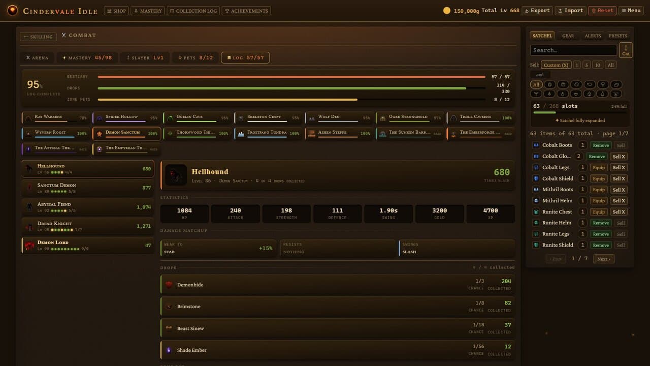The width and height of the screenshot is (650, 366).
Task: Click the gold coin currency icon
Action: click(447, 11)
